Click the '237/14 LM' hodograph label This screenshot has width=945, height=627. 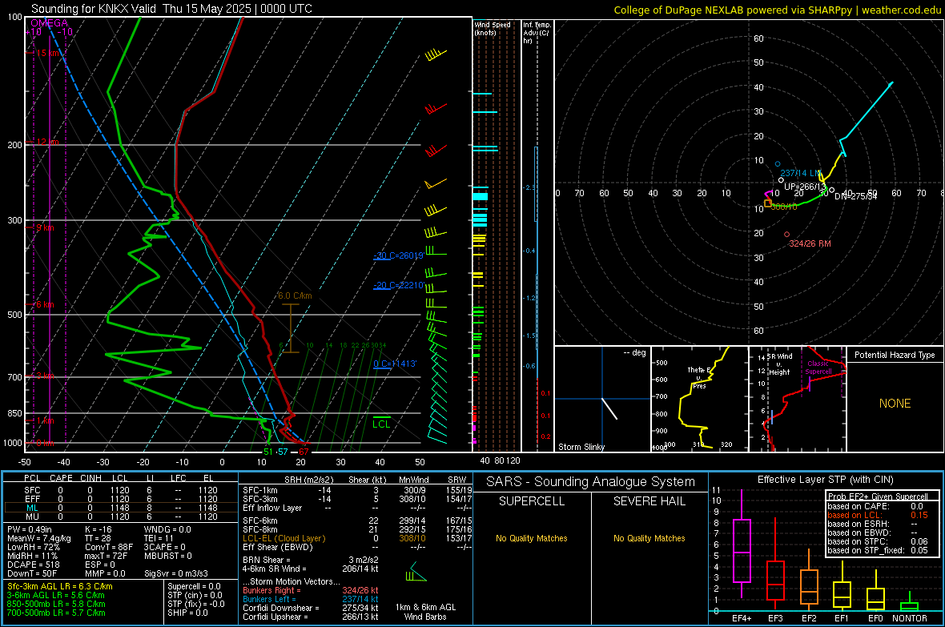click(800, 173)
